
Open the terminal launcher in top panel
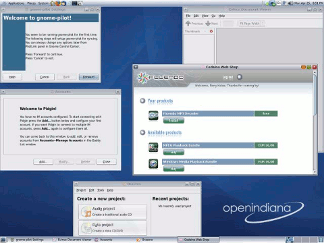tap(75, 3)
